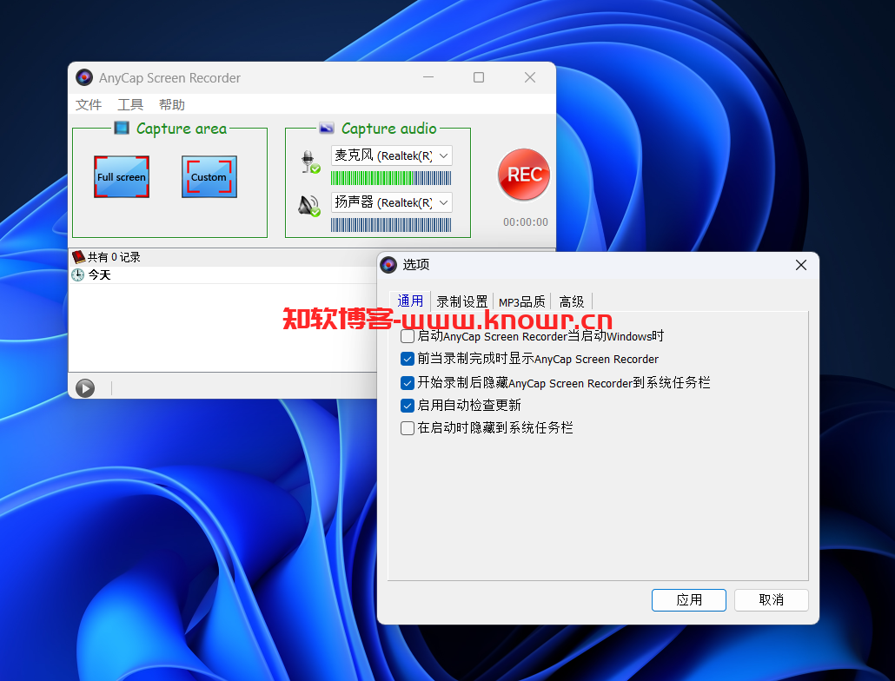The height and width of the screenshot is (681, 895).
Task: Click the 共有 0 记录 header row
Action: coord(222,257)
